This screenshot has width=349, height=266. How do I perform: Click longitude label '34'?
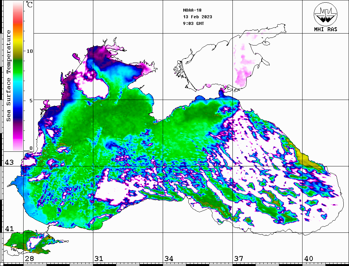[169, 259]
